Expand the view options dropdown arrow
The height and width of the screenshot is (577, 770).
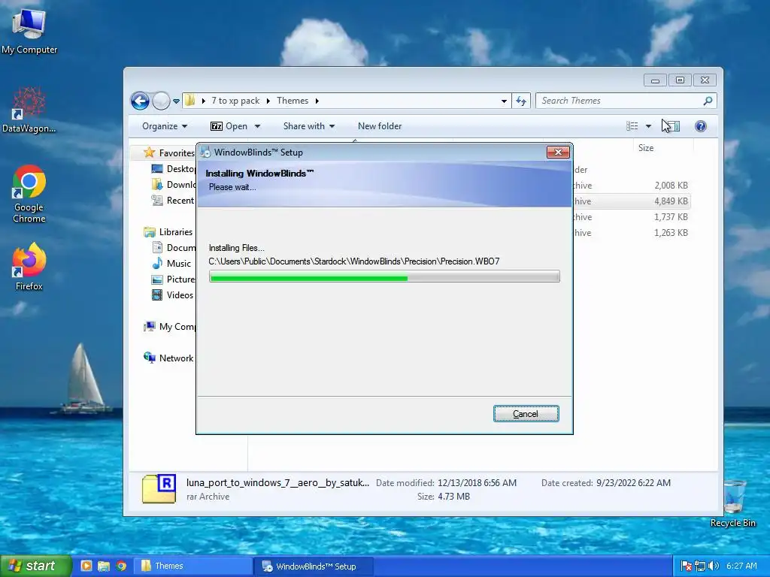pyautogui.click(x=648, y=126)
